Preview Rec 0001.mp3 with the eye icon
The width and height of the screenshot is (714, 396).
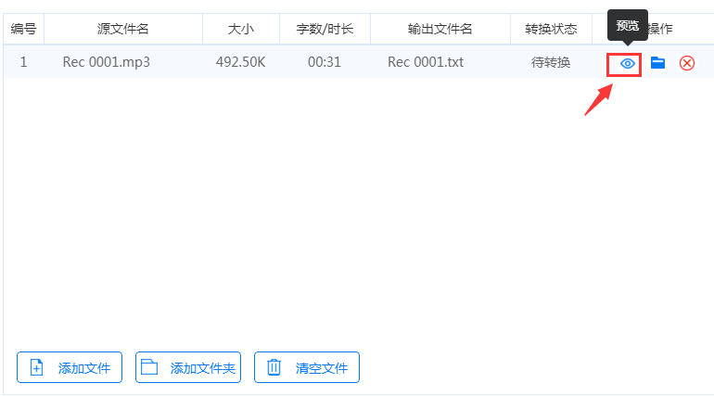pyautogui.click(x=627, y=63)
